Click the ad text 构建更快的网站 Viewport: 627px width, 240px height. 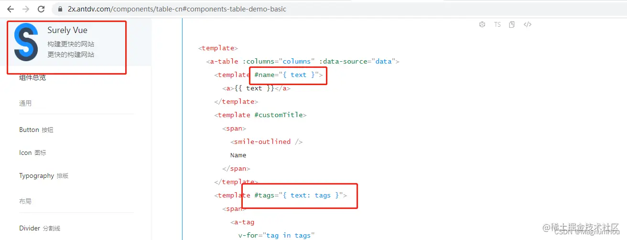pyautogui.click(x=71, y=44)
